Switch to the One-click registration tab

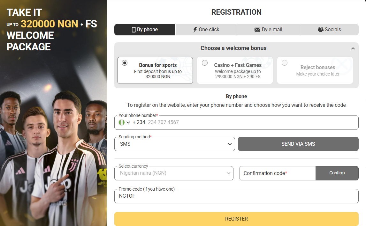pos(206,30)
